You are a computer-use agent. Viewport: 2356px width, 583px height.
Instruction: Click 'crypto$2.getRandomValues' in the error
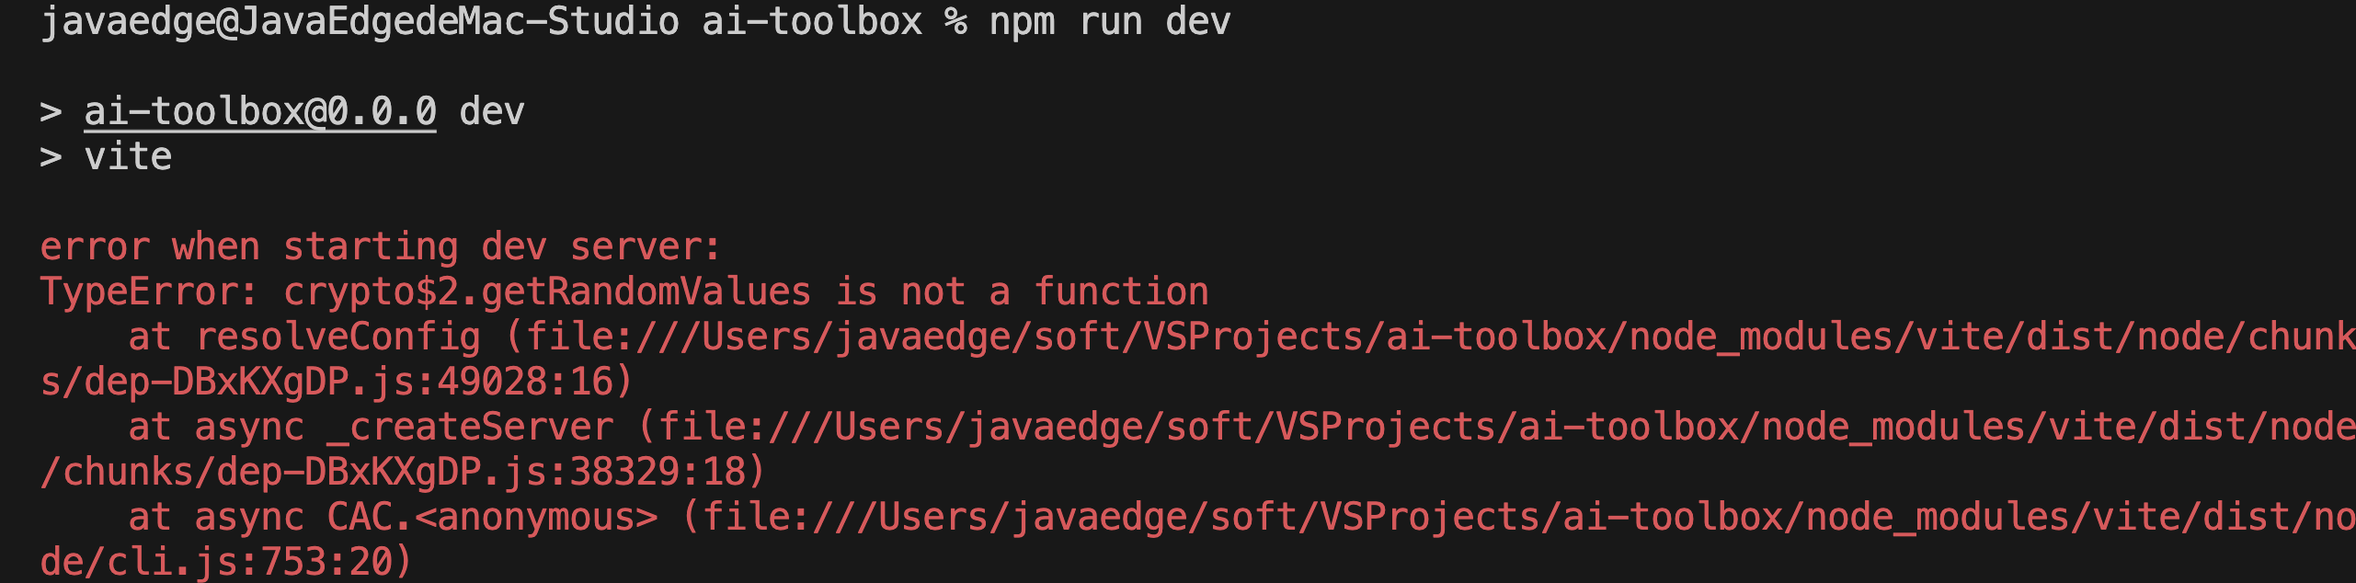546,292
